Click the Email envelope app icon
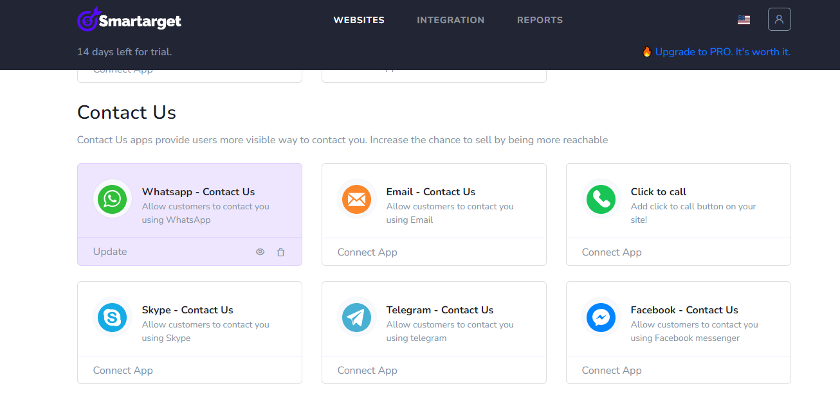The height and width of the screenshot is (393, 840). pos(357,199)
